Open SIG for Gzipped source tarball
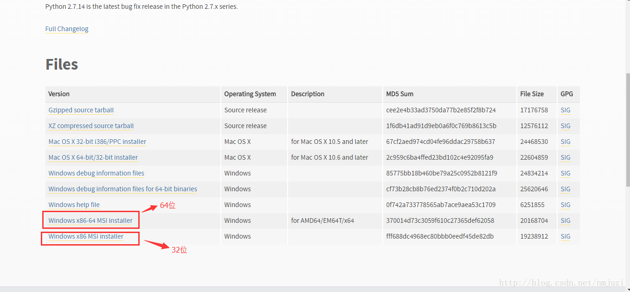Screen dimensions: 630x292 pos(566,110)
